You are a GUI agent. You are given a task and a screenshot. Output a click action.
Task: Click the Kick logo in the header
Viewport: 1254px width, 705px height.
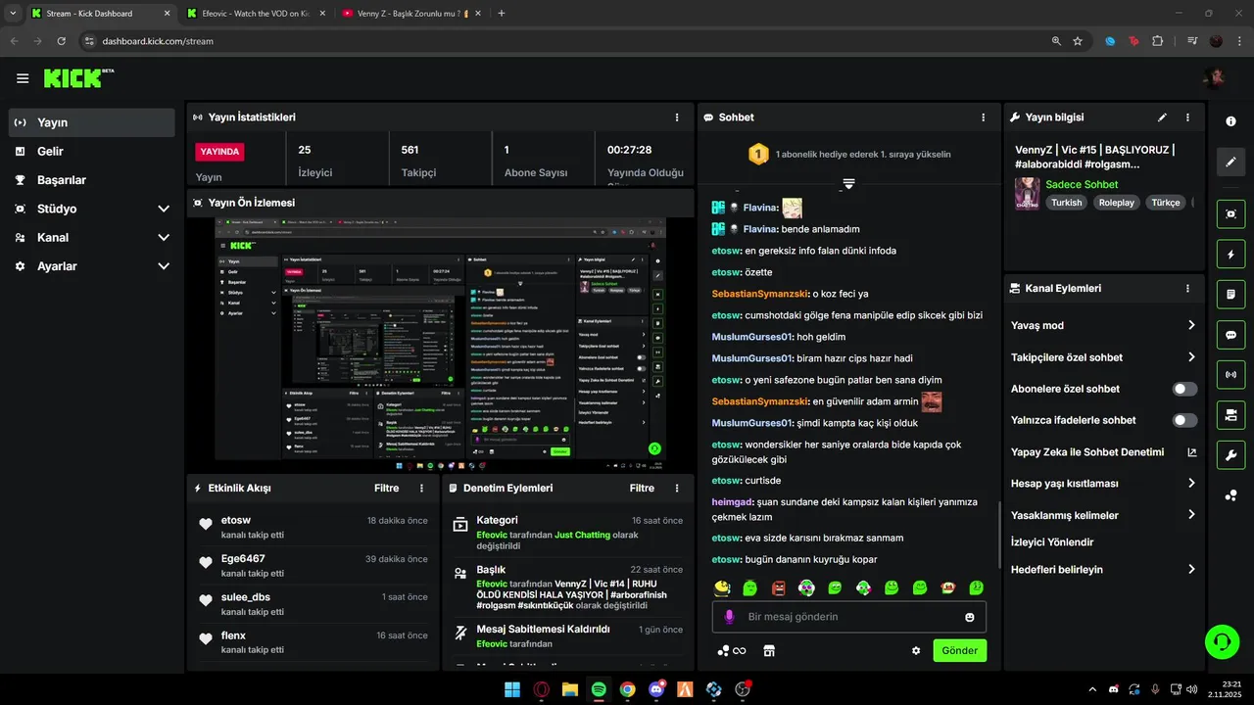tap(78, 78)
